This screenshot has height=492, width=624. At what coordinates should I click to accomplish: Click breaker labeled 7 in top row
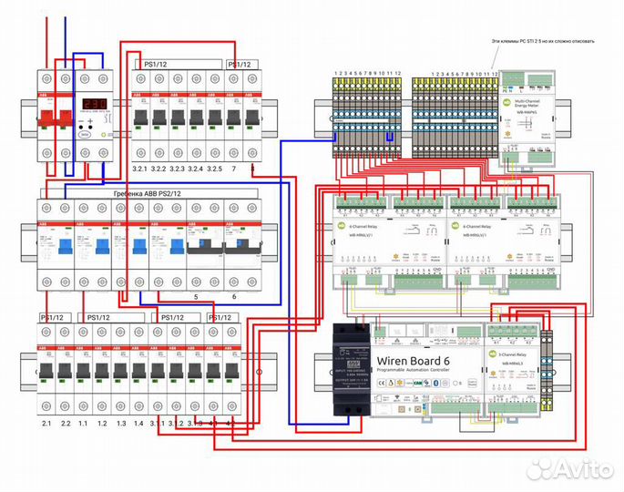point(234,120)
